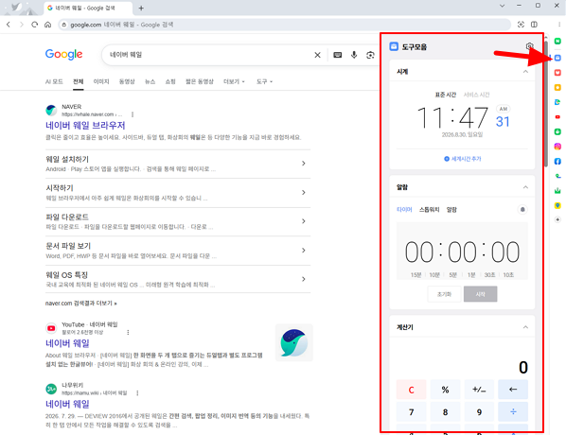Select the 타이머 tab in alarm section
Screen dimensions: 566x435
tap(404, 210)
